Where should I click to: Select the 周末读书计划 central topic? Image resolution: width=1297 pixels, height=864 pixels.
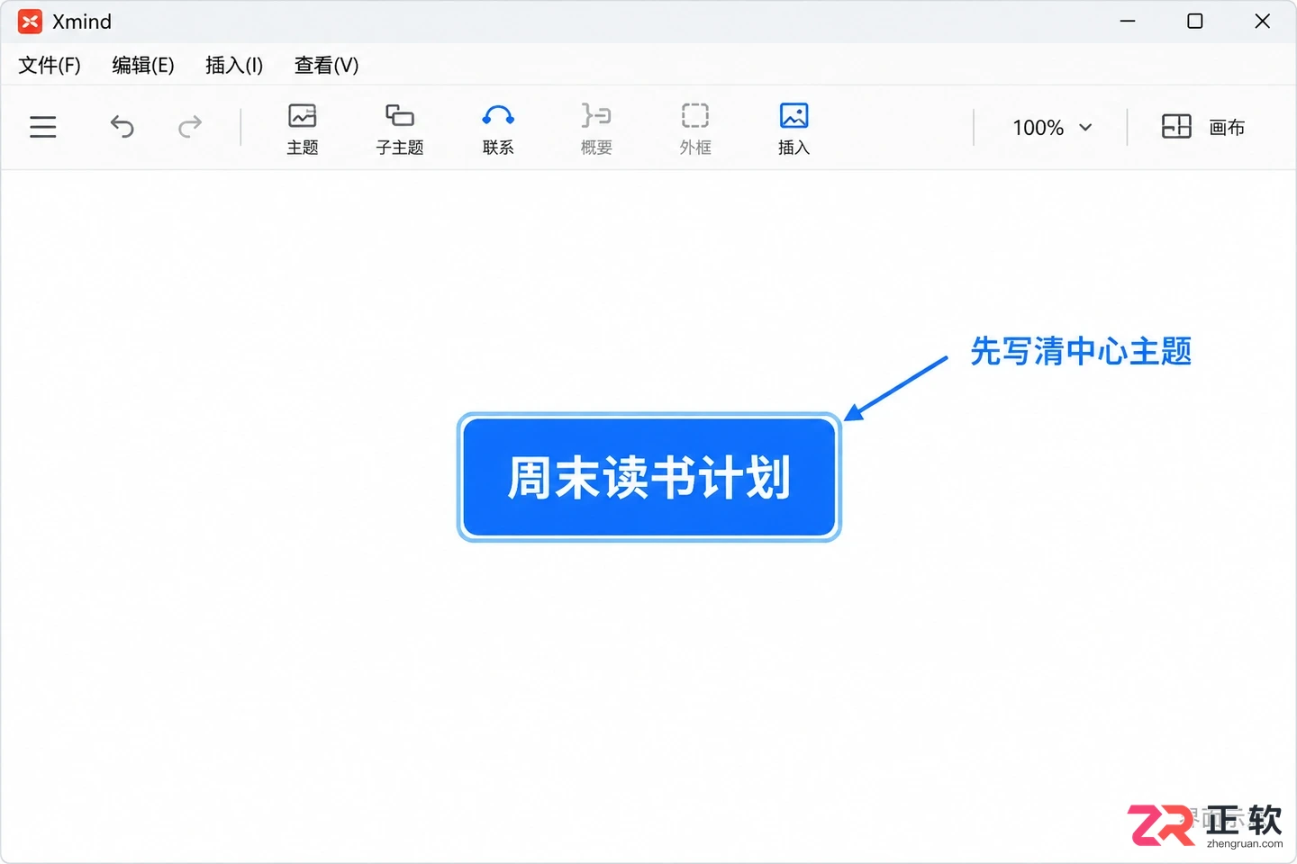tap(649, 477)
